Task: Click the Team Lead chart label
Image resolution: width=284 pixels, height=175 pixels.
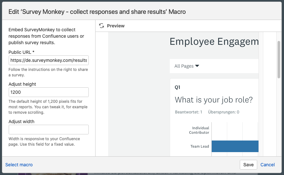Action: (199, 146)
